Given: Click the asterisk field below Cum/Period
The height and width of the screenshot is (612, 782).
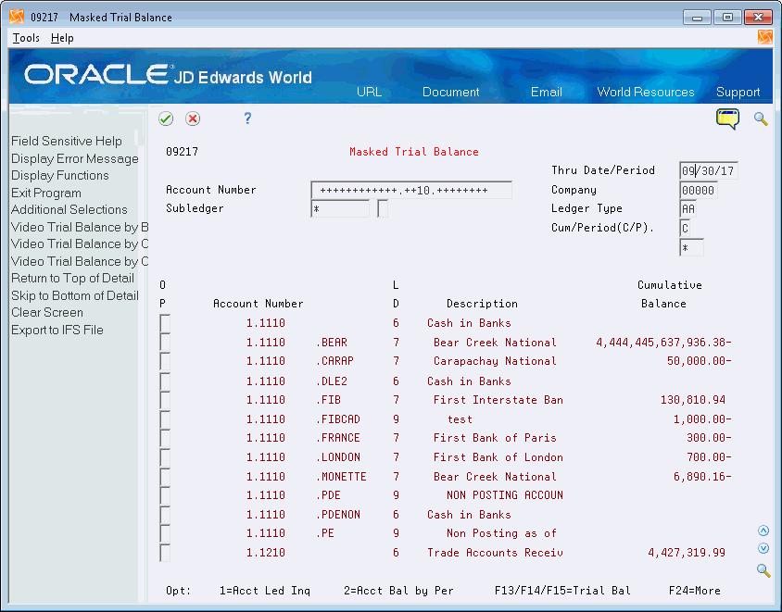Looking at the screenshot, I should (691, 248).
